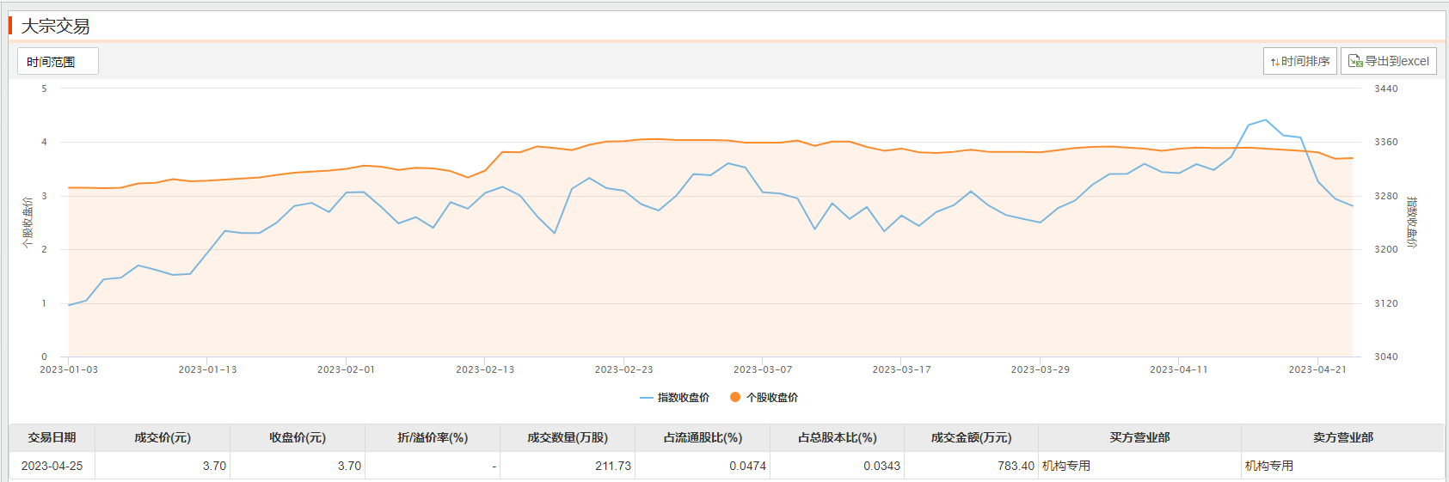Image resolution: width=1449 pixels, height=482 pixels.
Task: Export data with 导出到excel button
Action: pyautogui.click(x=1388, y=61)
